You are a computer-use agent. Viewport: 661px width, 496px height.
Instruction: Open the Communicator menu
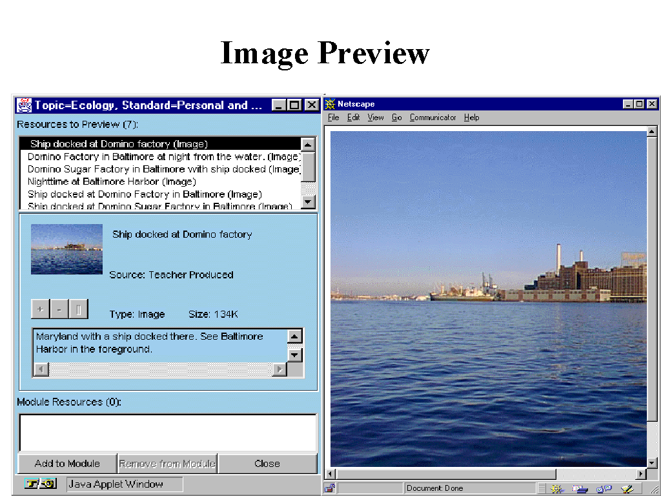432,118
